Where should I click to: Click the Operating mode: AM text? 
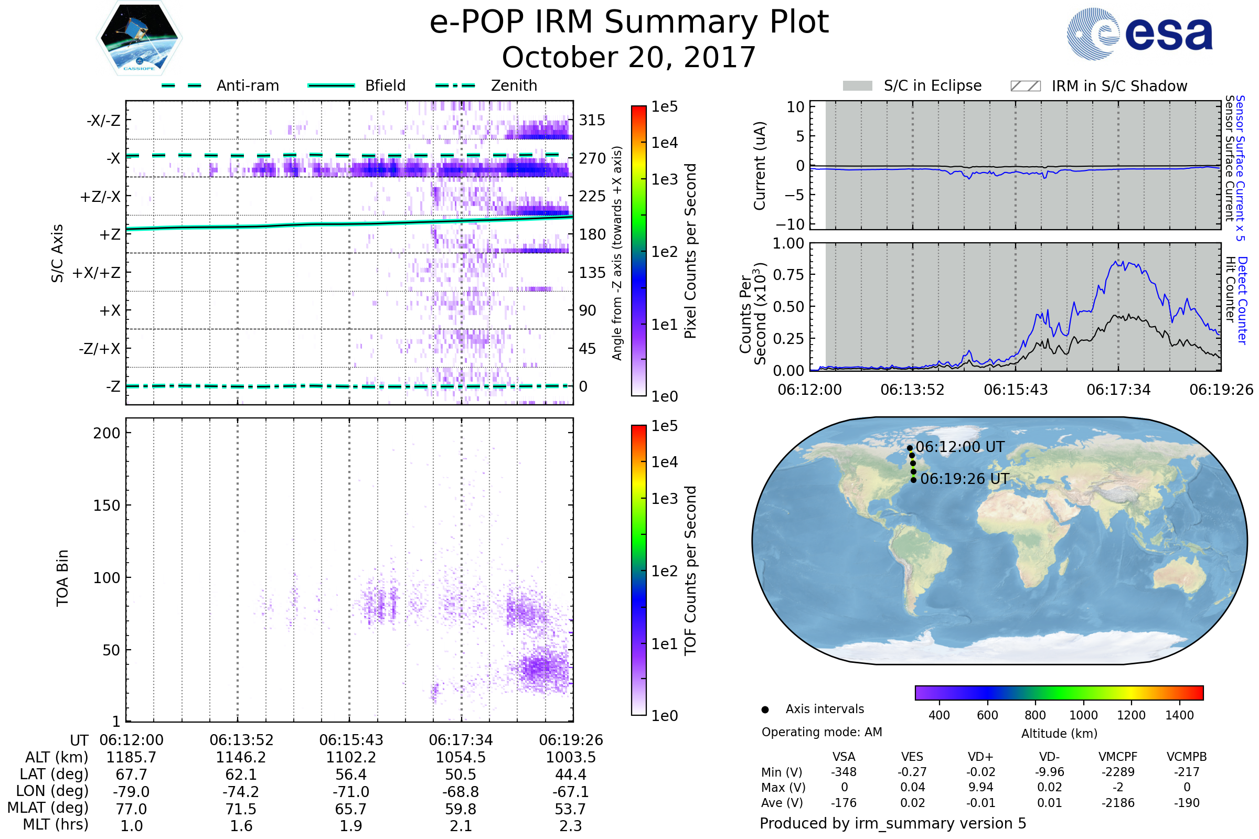pyautogui.click(x=821, y=732)
